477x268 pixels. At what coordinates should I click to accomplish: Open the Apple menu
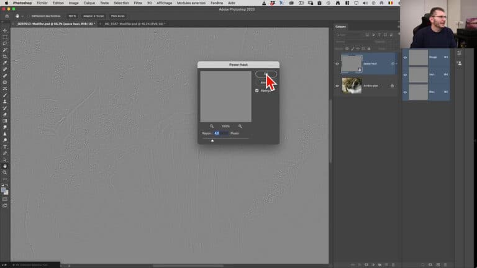(6, 3)
